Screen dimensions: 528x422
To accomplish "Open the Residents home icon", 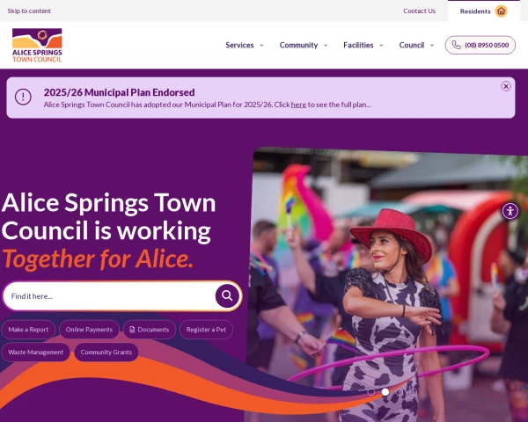I will tap(501, 11).
